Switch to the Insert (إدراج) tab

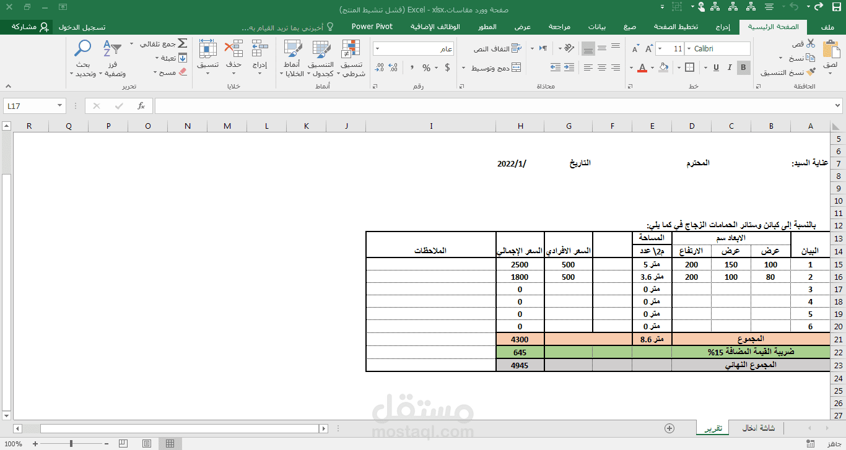723,27
